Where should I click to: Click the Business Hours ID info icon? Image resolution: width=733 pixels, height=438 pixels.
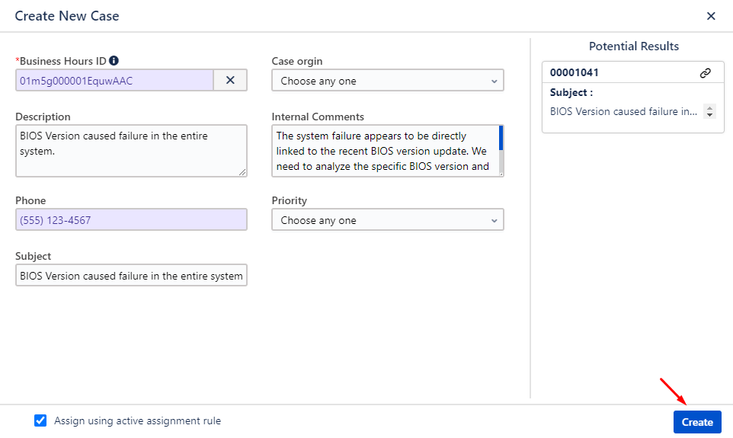click(x=114, y=61)
